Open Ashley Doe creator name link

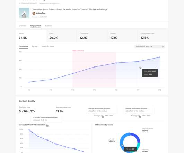(41, 13)
